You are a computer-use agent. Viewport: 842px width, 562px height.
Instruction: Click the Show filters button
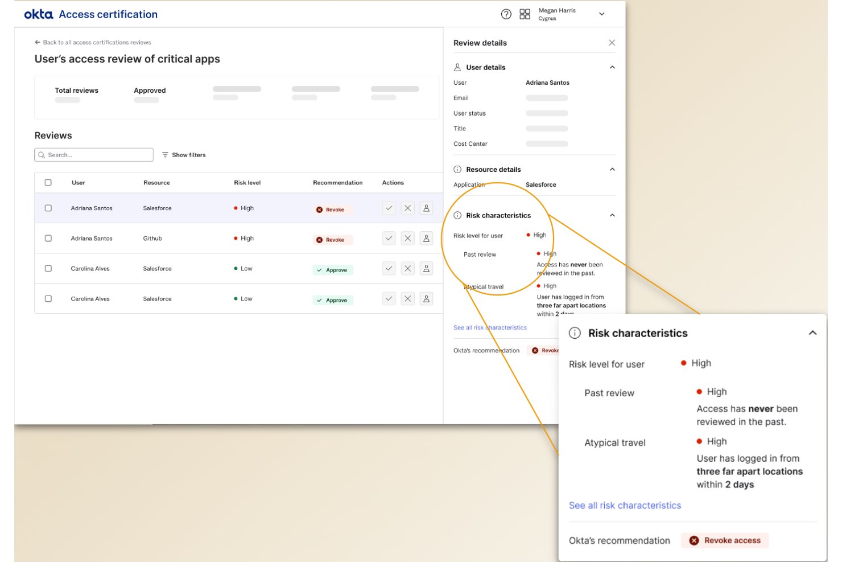184,155
